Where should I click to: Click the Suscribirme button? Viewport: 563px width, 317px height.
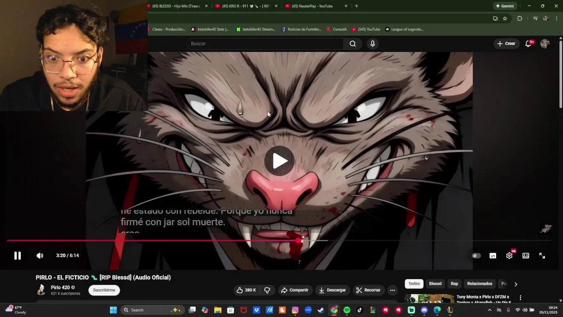(x=104, y=290)
